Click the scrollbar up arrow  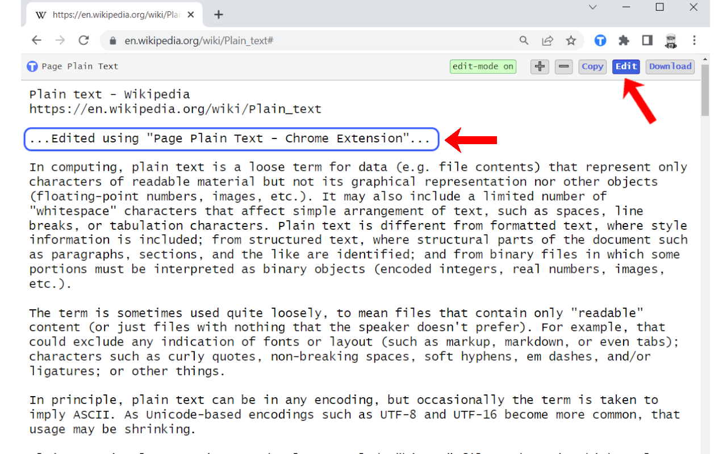[705, 59]
